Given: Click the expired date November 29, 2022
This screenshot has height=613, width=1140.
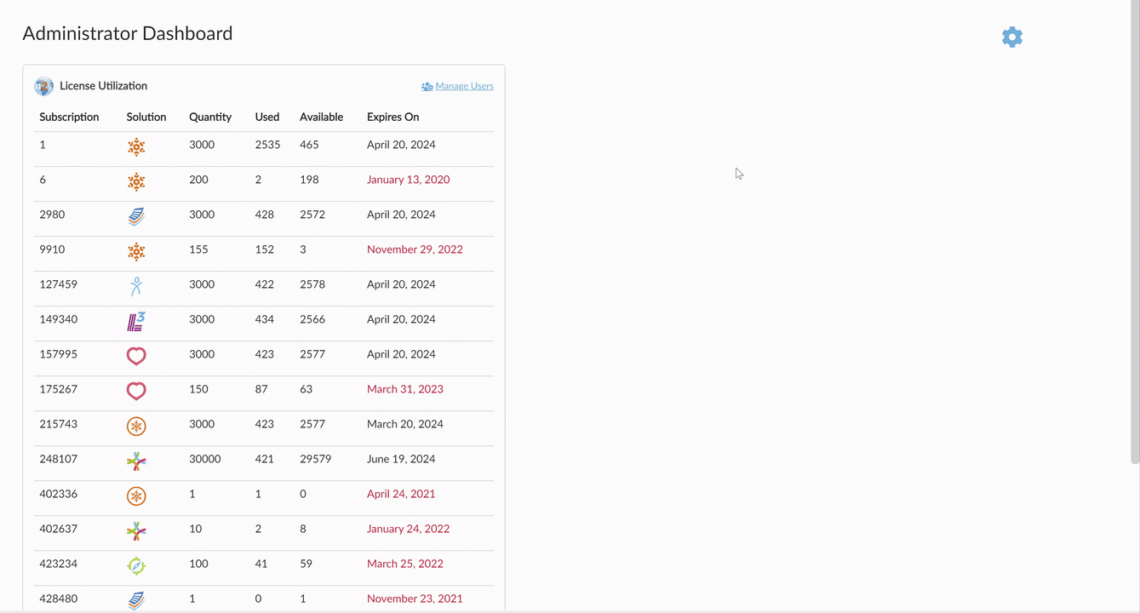Looking at the screenshot, I should [415, 249].
